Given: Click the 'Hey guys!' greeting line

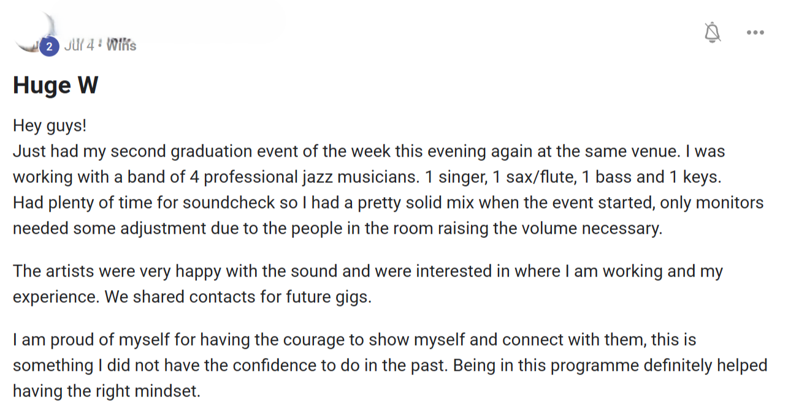Looking at the screenshot, I should pyautogui.click(x=50, y=126).
